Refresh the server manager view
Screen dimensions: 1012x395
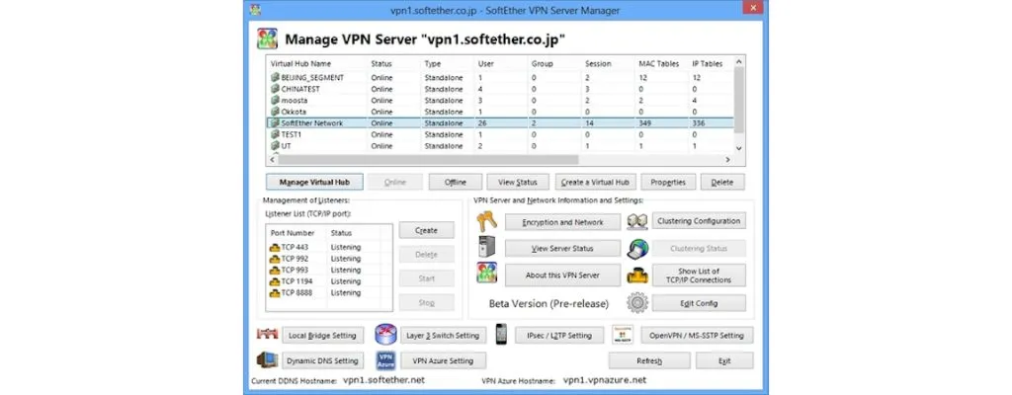649,360
